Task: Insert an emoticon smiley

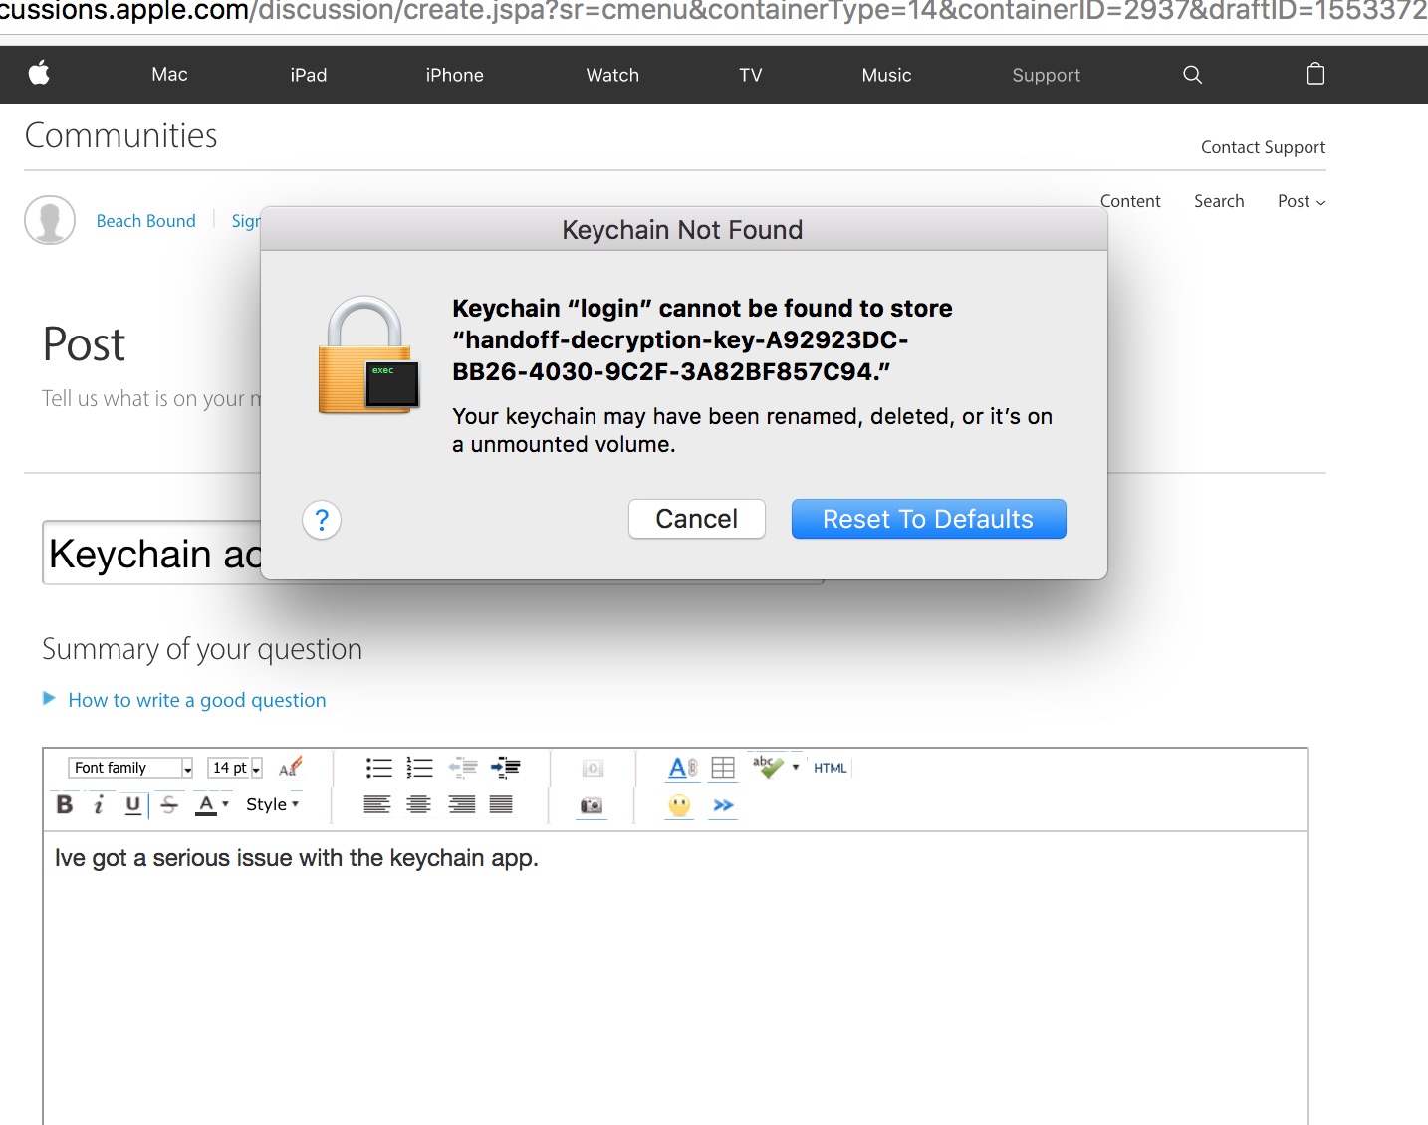Action: point(679,805)
